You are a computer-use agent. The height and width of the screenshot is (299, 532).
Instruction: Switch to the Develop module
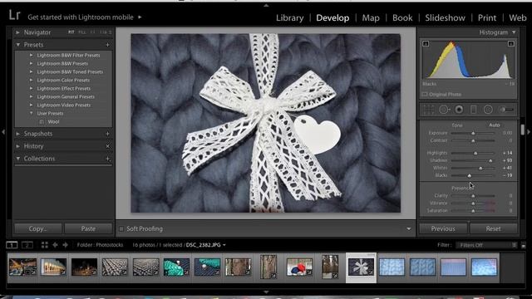pos(332,17)
